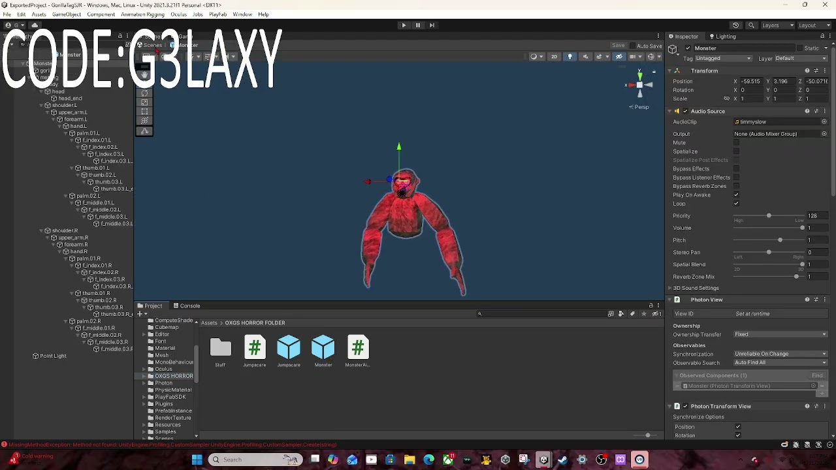Expand the Photon folder in Project tree
The image size is (836, 470).
[x=144, y=383]
